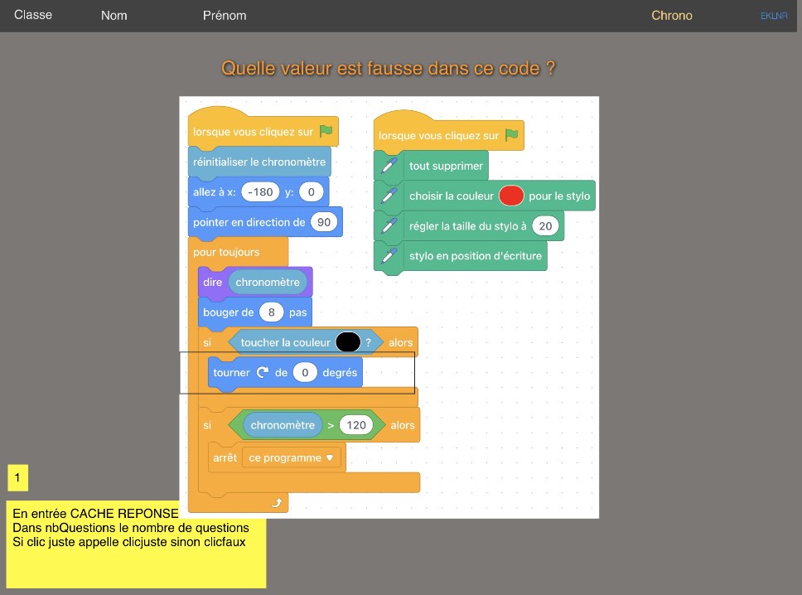Click the green flag in left script
Viewport: 802px width, 595px height.
coord(326,132)
